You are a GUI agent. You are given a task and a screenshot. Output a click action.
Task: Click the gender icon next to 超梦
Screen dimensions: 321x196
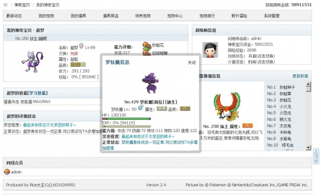[x=81, y=46]
